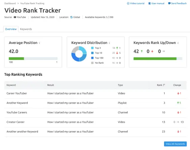
Task: Click info icon beside Average Position
Action: click(39, 43)
